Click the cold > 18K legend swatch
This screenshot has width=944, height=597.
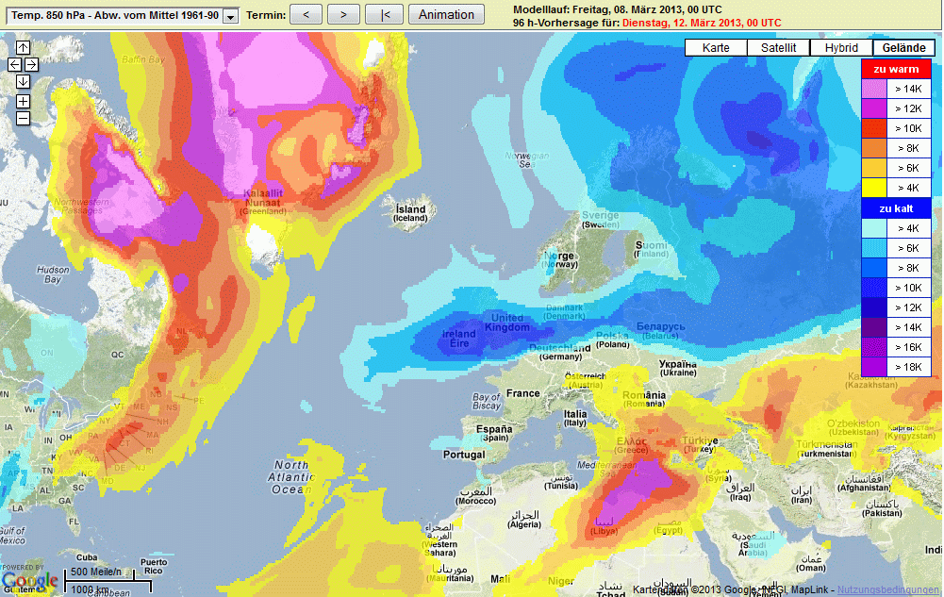874,368
